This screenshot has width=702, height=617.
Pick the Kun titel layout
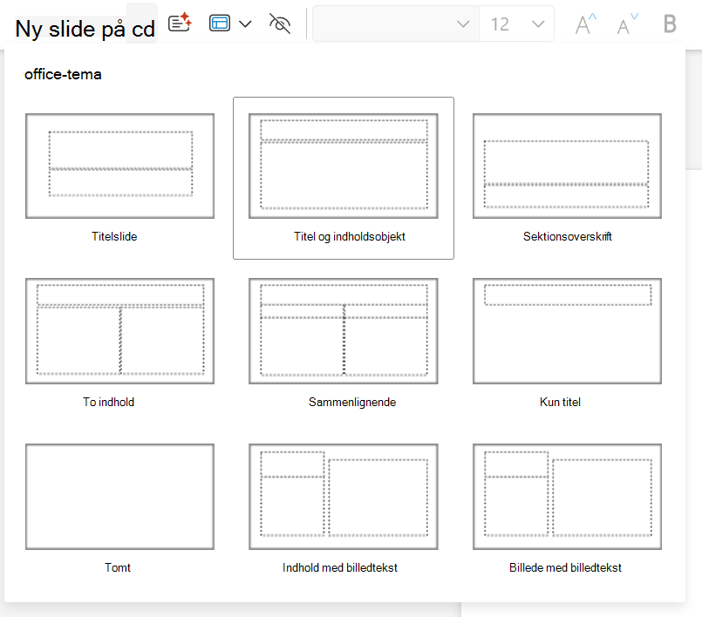pos(567,331)
